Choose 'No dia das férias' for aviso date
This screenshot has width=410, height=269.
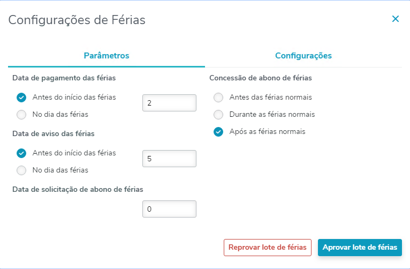(21, 170)
